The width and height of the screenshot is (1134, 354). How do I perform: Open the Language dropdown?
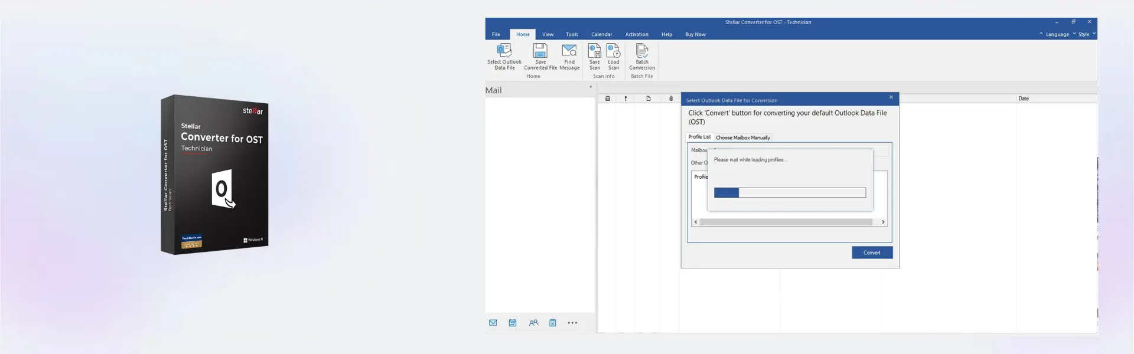pyautogui.click(x=1061, y=34)
